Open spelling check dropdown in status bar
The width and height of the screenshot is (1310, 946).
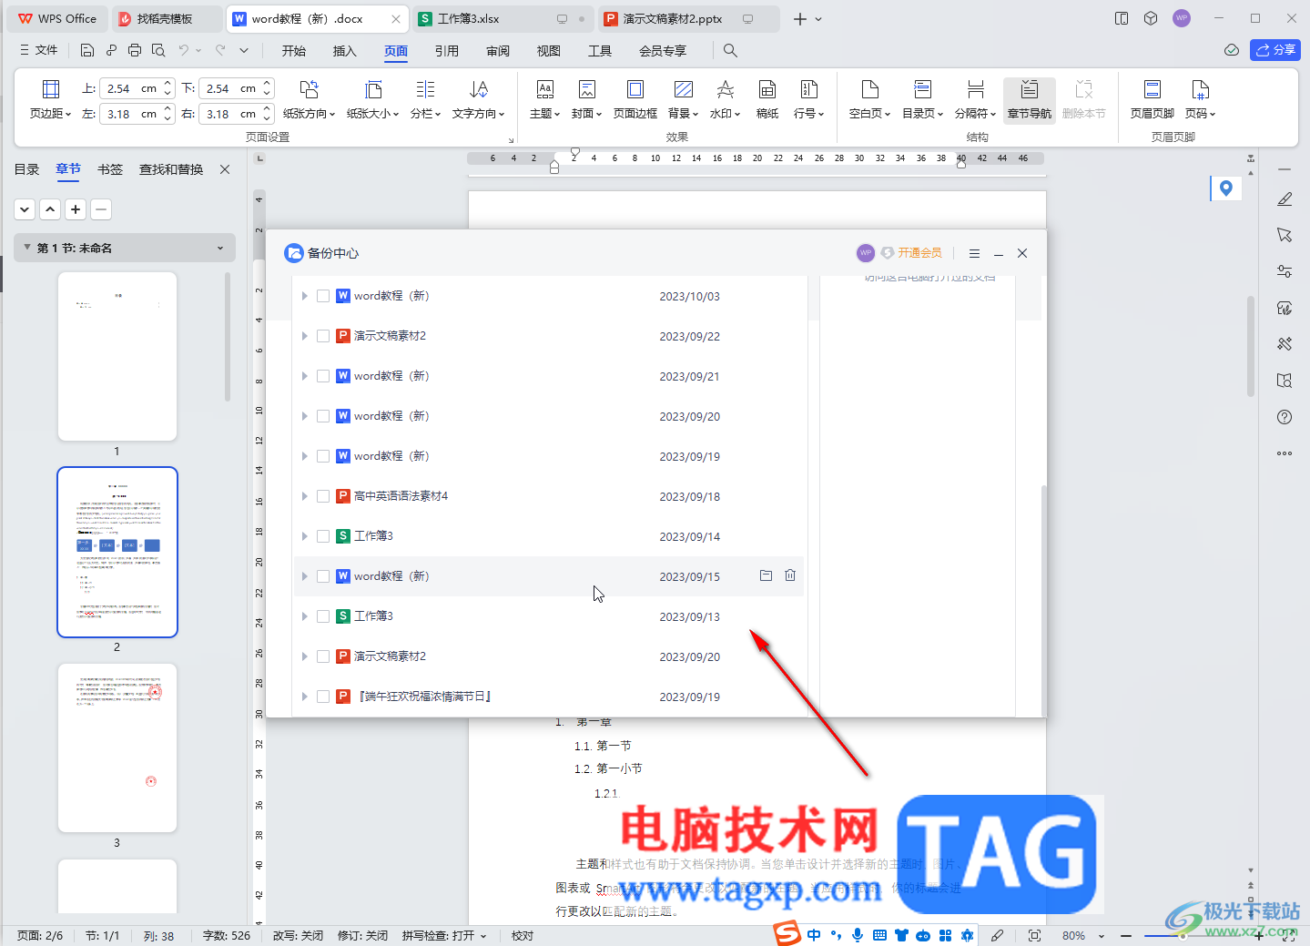tap(483, 936)
